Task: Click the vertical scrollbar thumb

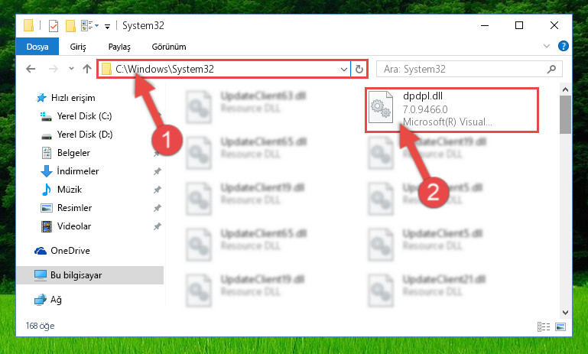Action: pyautogui.click(x=565, y=115)
